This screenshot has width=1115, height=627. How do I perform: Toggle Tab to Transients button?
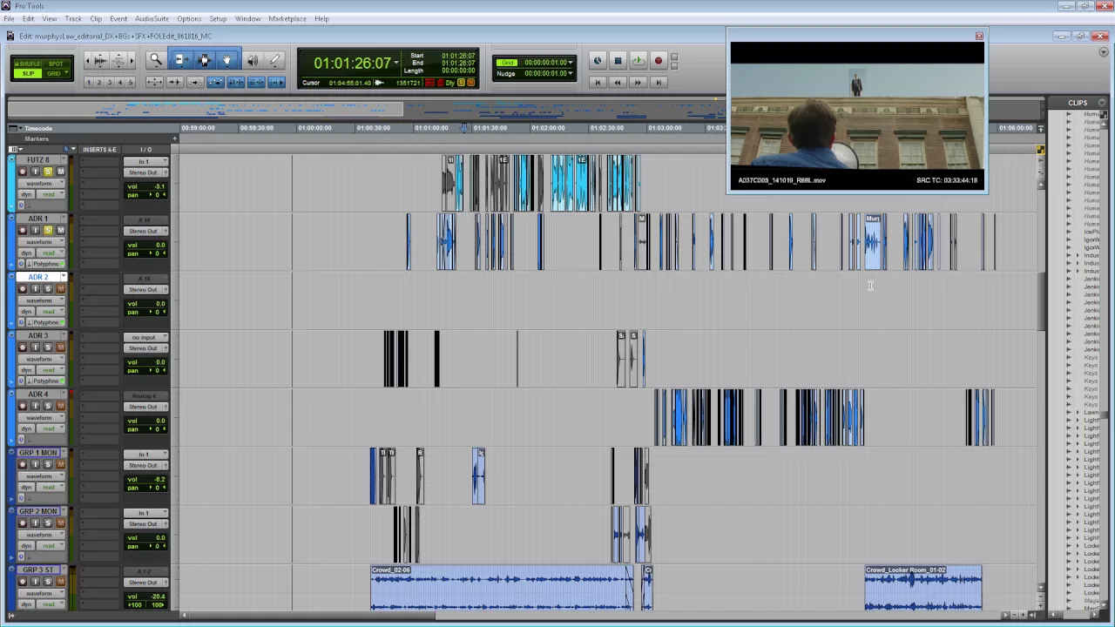tap(174, 82)
